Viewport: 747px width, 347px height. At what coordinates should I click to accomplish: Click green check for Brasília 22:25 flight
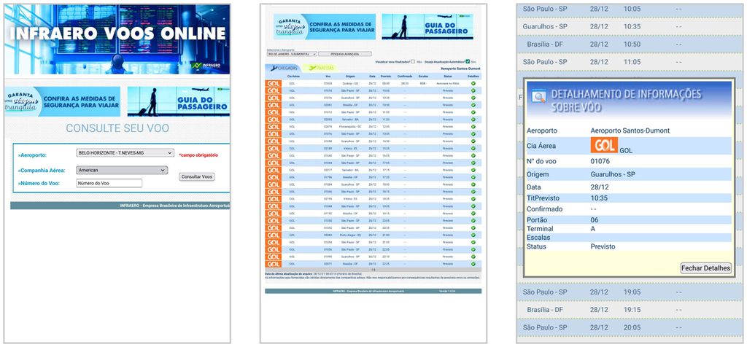473,264
